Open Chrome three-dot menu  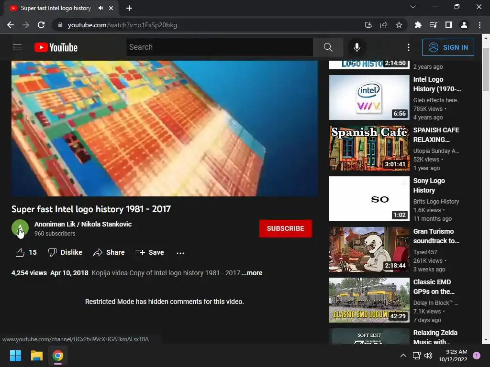pyautogui.click(x=479, y=25)
